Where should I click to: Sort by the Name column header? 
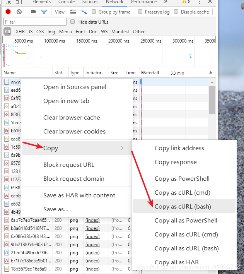pos(27,72)
